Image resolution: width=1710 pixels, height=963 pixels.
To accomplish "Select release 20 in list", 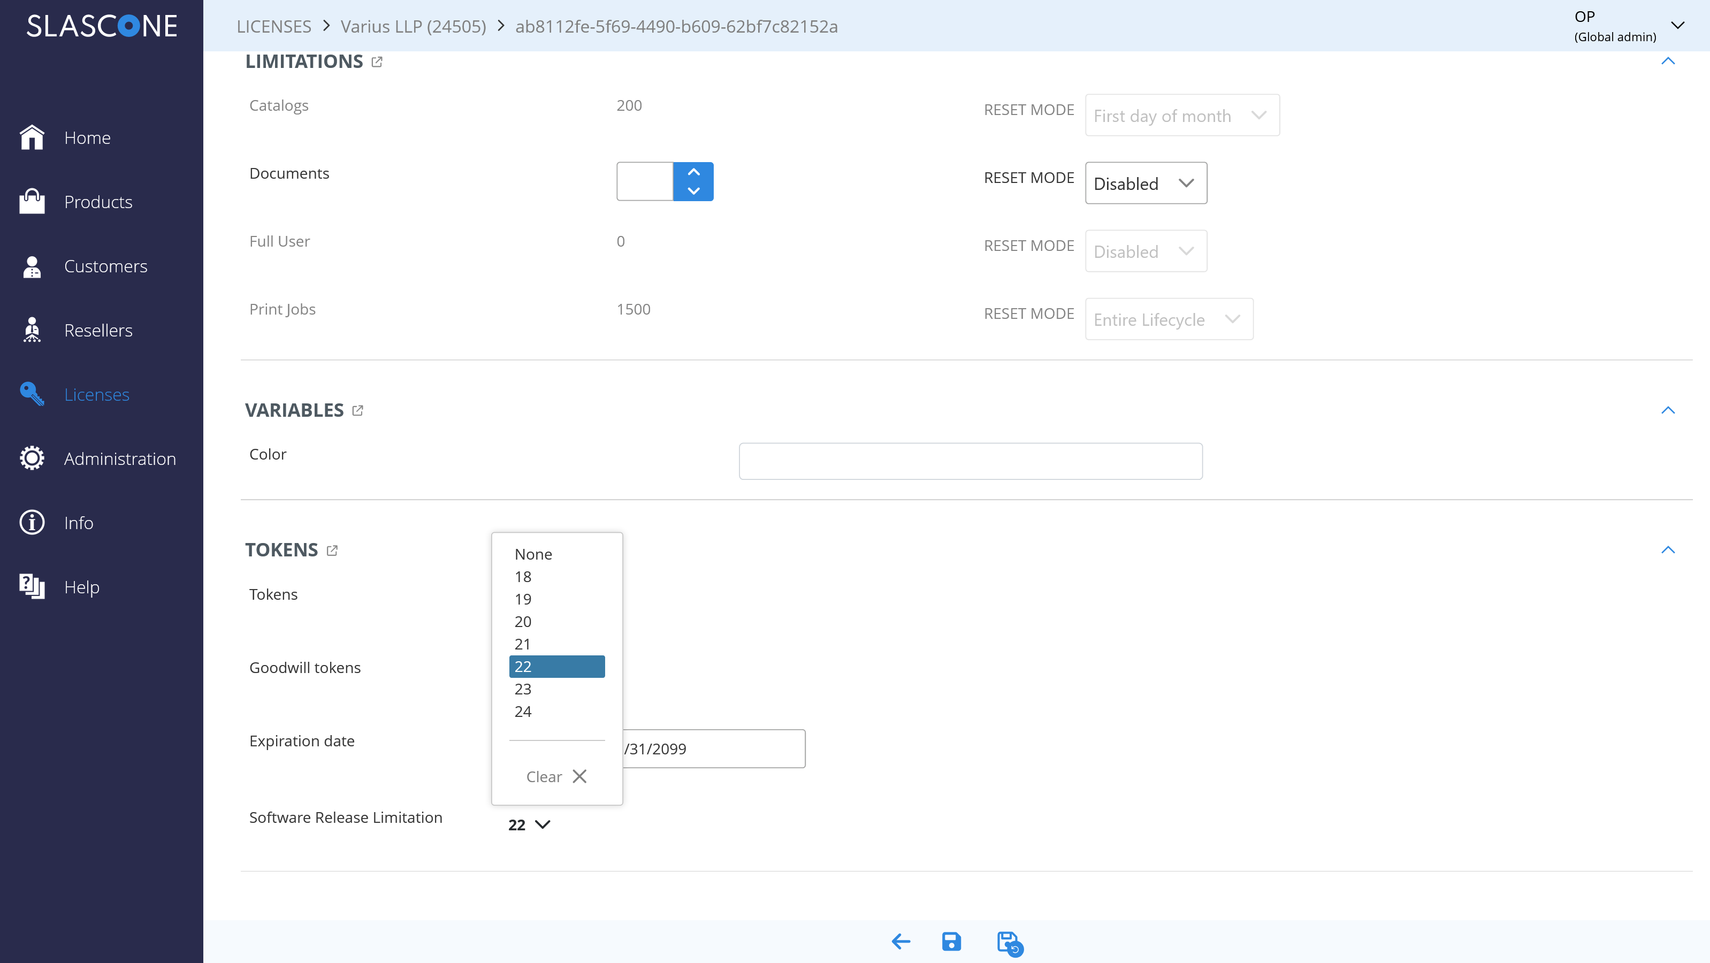I will [557, 622].
